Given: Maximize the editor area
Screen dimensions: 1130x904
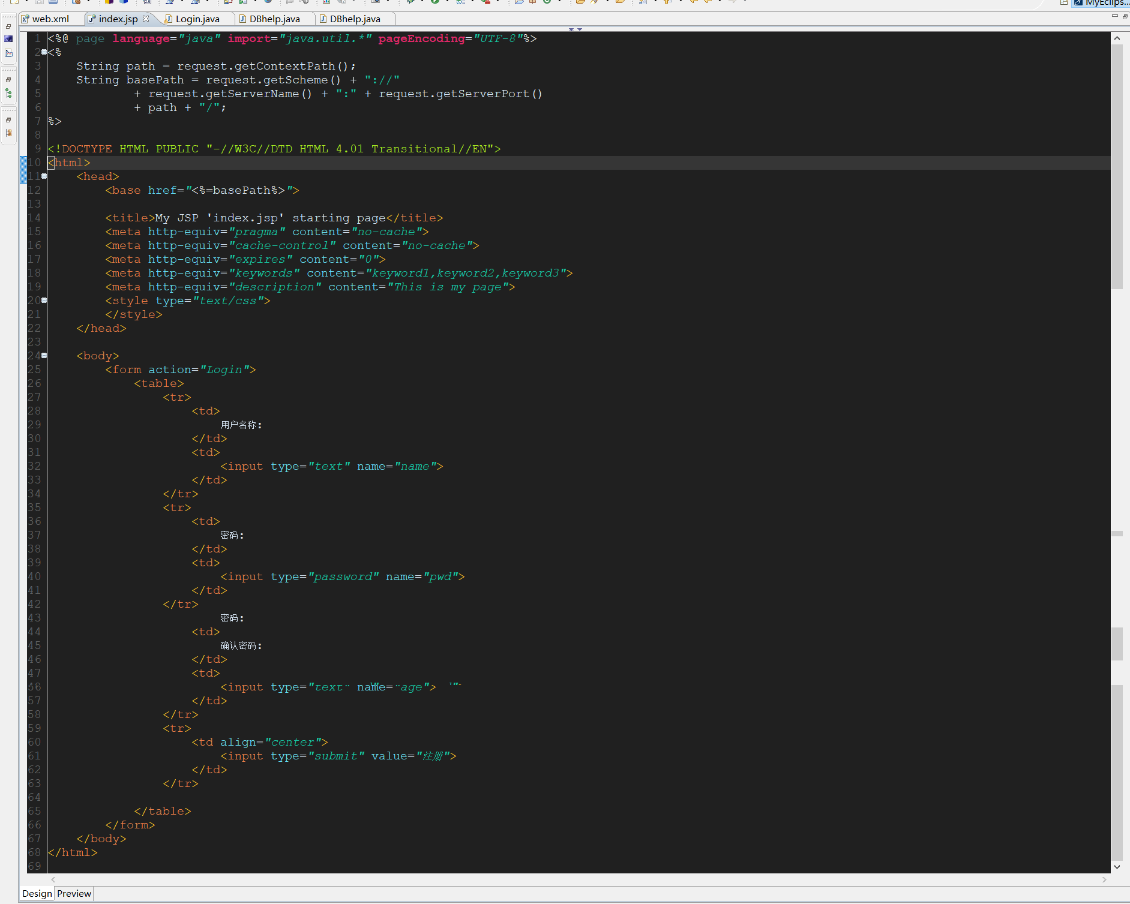Looking at the screenshot, I should pos(1124,16).
